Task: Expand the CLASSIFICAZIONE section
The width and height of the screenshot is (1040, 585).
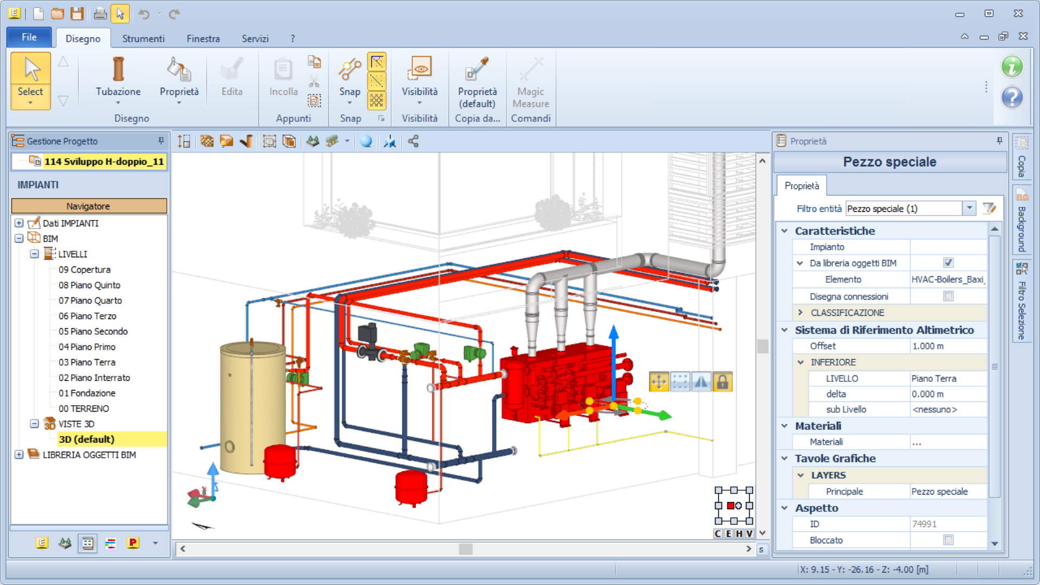Action: click(801, 313)
